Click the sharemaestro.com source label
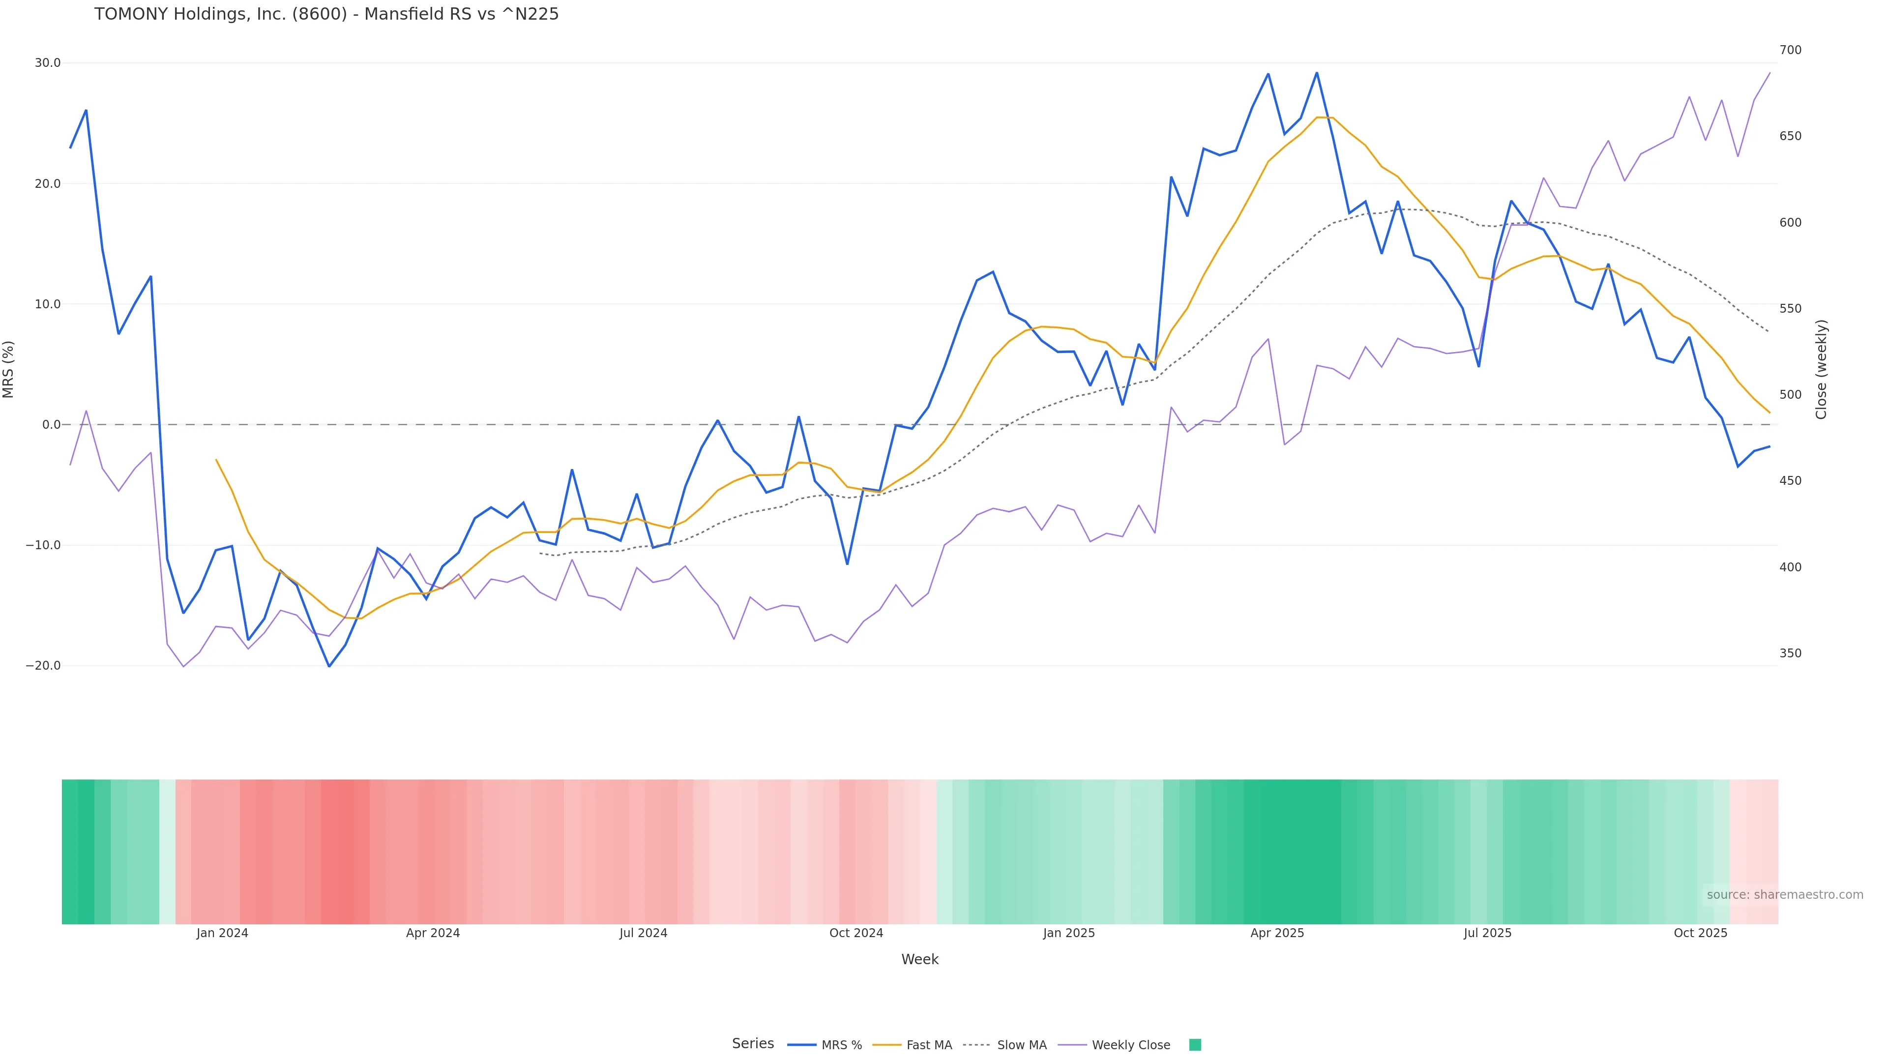The image size is (1888, 1062). [x=1785, y=895]
